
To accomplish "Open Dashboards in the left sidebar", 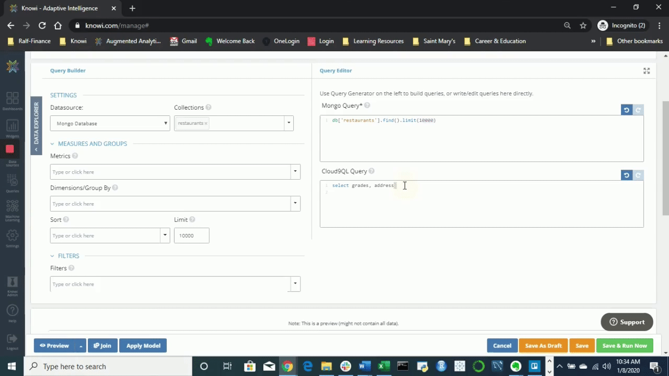I will pyautogui.click(x=12, y=101).
